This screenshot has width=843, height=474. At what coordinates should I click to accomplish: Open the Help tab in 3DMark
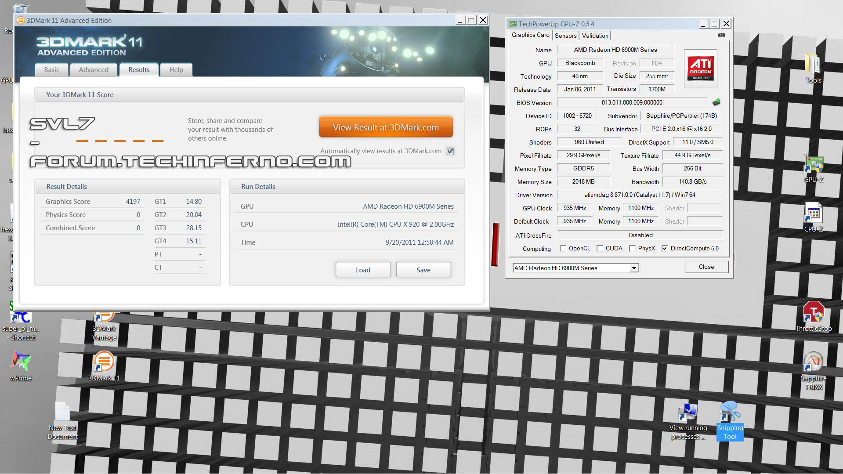[x=176, y=70]
